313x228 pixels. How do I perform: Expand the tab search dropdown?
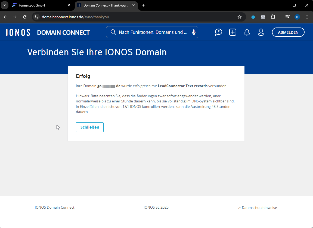(x=5, y=5)
